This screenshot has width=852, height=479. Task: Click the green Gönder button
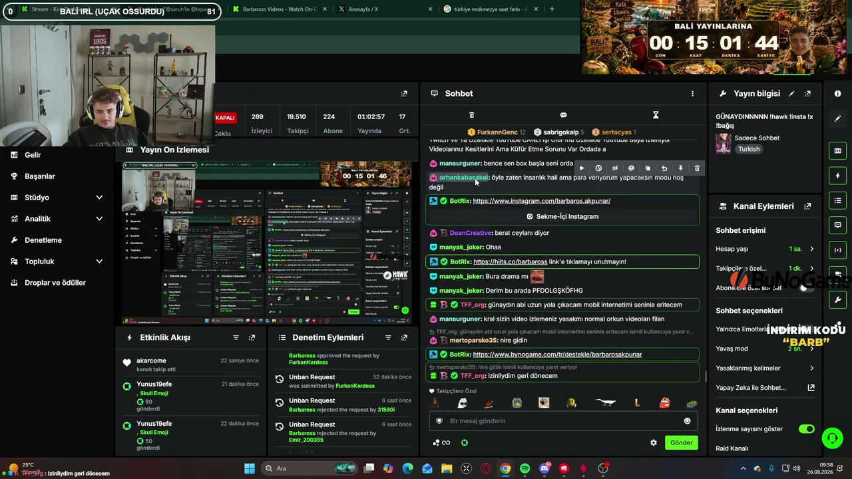682,442
